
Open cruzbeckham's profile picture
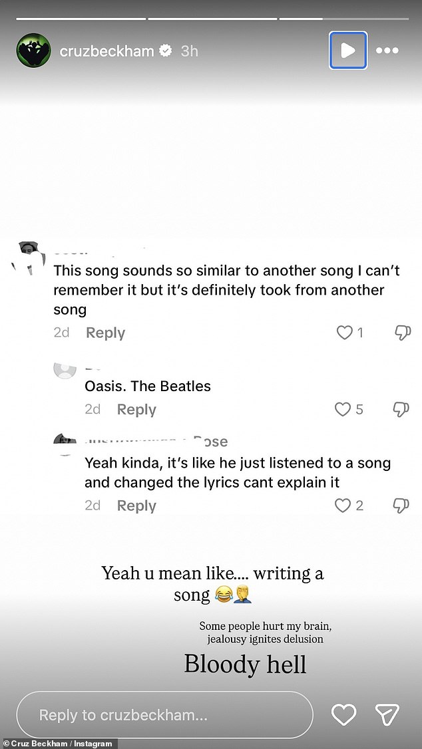click(33, 50)
